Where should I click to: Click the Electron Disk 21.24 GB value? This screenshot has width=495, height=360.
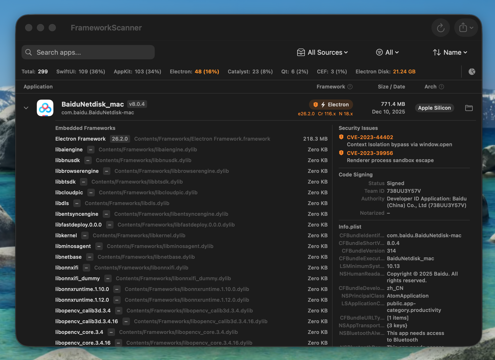[x=404, y=72]
